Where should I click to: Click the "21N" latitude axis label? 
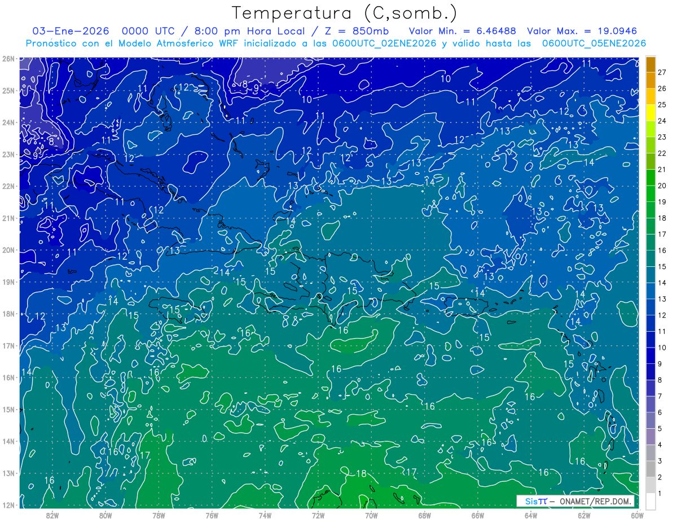[x=8, y=218]
